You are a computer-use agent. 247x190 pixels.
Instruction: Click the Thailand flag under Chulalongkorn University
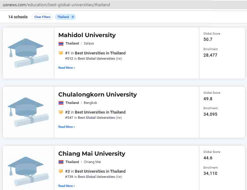(61, 103)
